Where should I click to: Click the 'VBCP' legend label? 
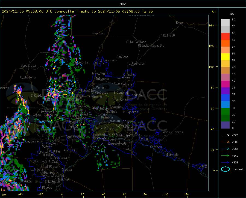coord(235,135)
